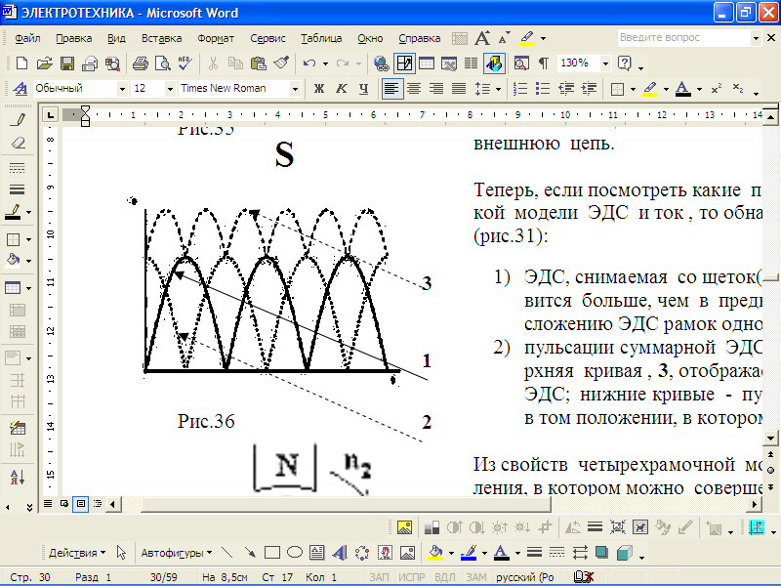The width and height of the screenshot is (781, 586).
Task: Click русский language indicator in status bar
Action: [525, 577]
